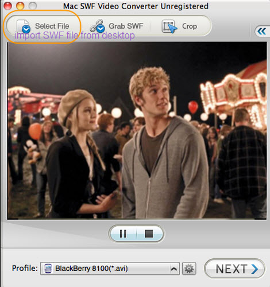Pause the video playback
Viewport: 270px width, 287px height.
123,234
